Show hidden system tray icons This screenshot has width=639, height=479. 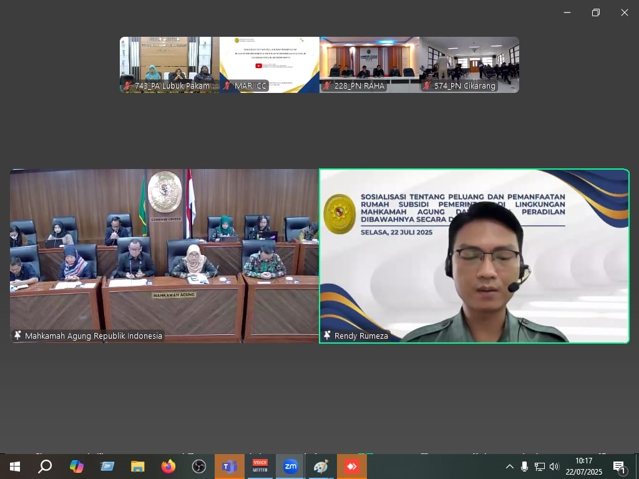click(x=510, y=467)
